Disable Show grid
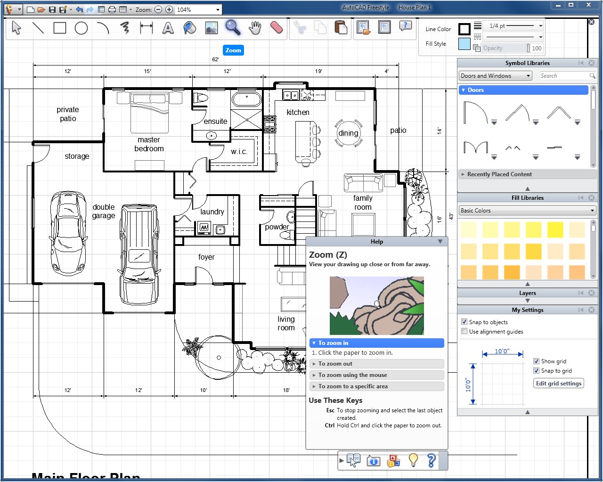603x482 pixels. point(536,361)
